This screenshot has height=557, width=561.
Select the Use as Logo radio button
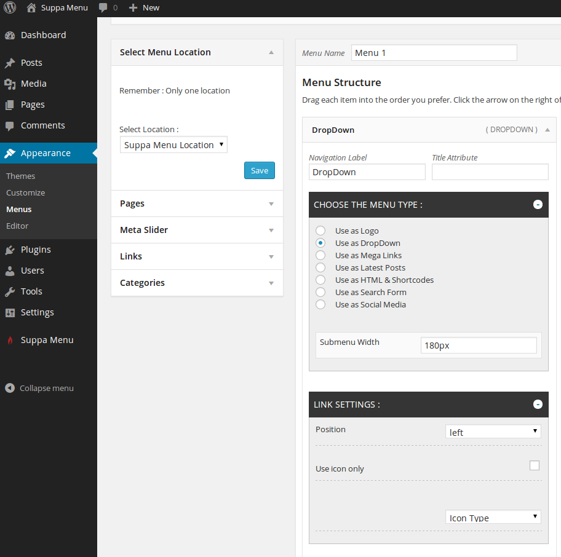pyautogui.click(x=320, y=231)
